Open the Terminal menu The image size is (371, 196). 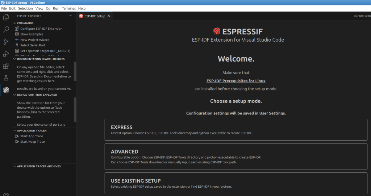pos(68,8)
